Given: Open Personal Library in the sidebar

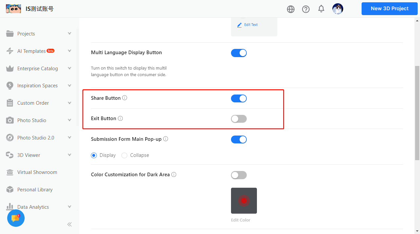Looking at the screenshot, I should 35,190.
